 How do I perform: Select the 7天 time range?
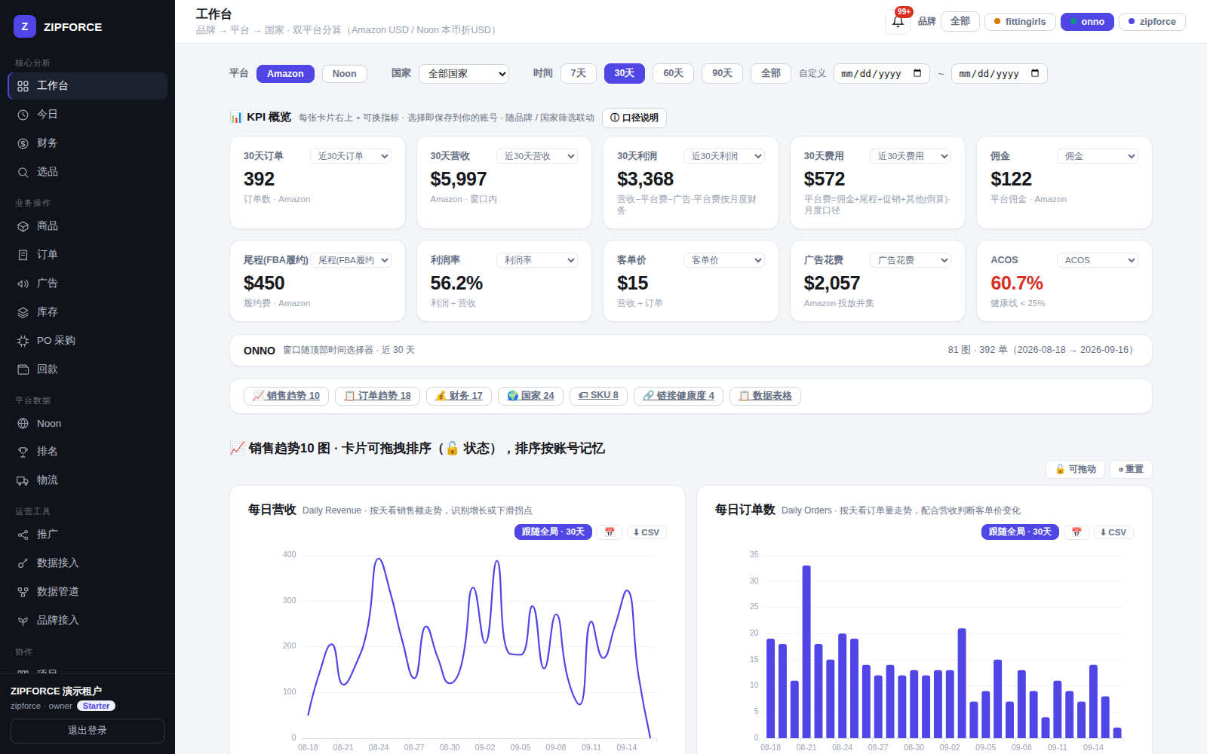coord(579,73)
